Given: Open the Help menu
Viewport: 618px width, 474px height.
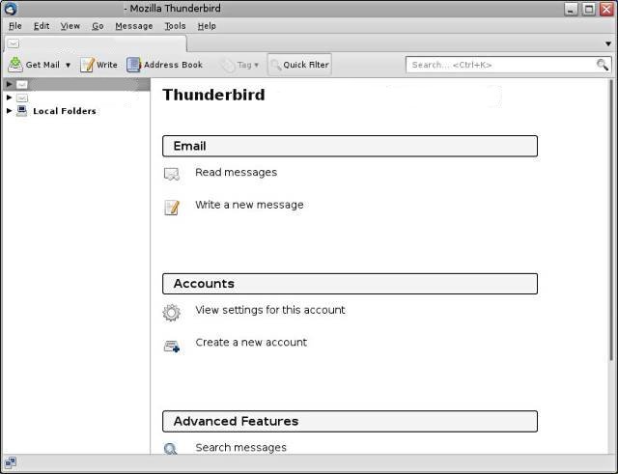Looking at the screenshot, I should pos(207,26).
